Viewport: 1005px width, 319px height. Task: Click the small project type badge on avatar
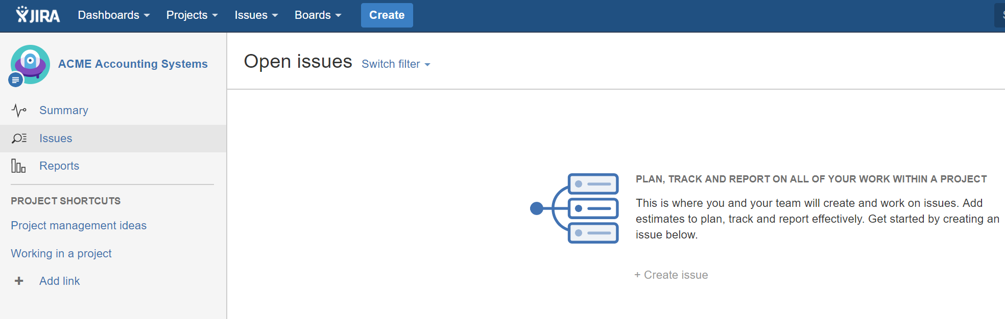(x=16, y=80)
